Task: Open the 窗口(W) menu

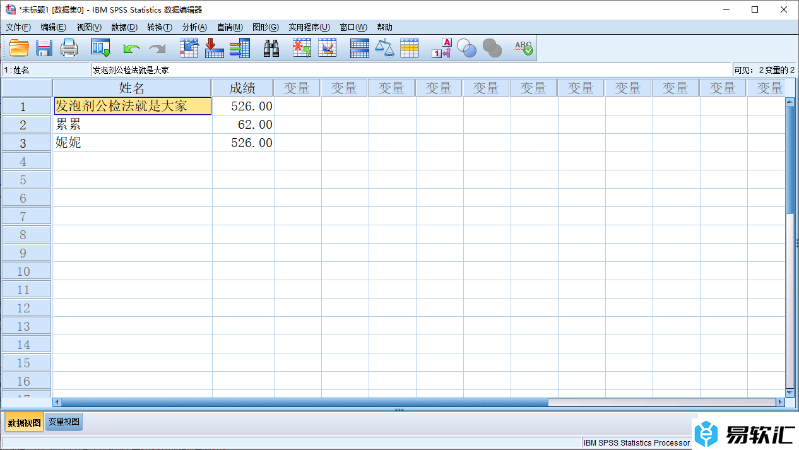Action: (353, 27)
